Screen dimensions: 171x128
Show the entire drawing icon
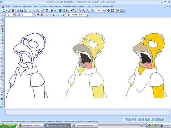(112, 10)
